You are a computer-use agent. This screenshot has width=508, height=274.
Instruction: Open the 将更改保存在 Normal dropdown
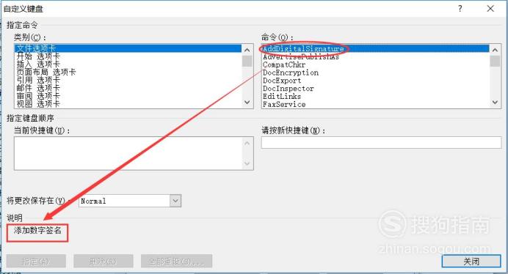175,201
